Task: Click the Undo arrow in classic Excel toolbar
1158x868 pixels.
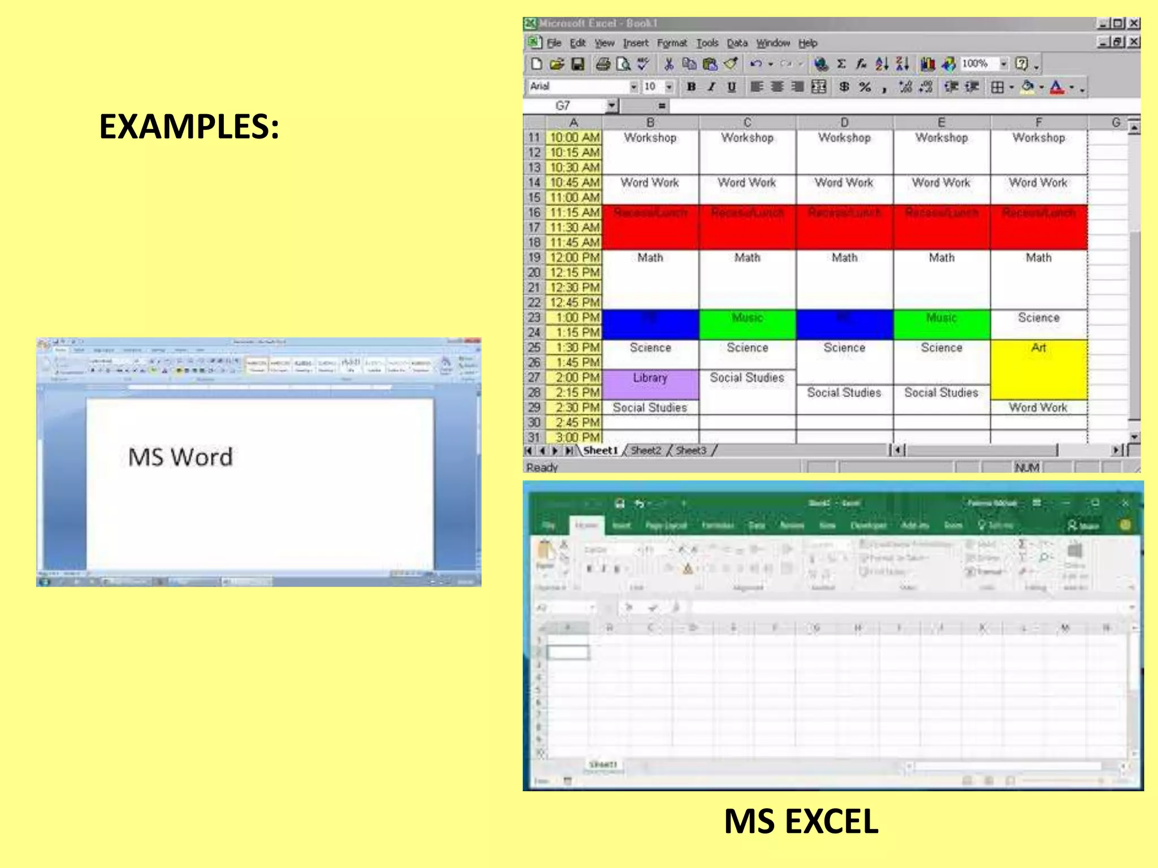Action: [x=756, y=64]
